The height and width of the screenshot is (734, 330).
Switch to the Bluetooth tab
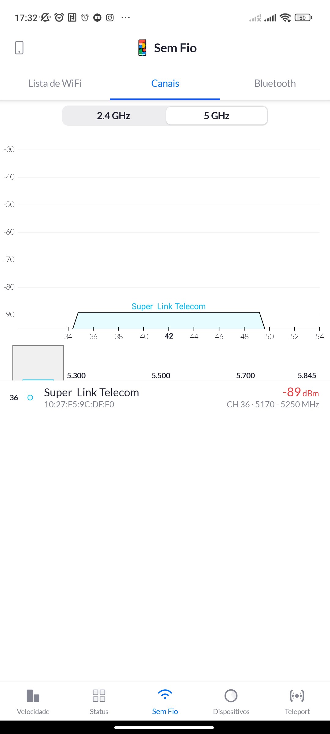[275, 83]
